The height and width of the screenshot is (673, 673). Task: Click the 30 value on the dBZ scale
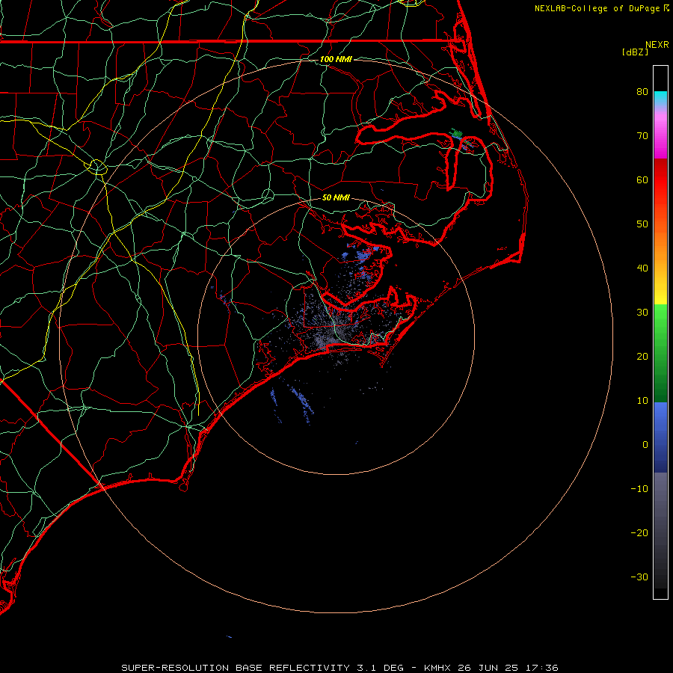(x=642, y=312)
